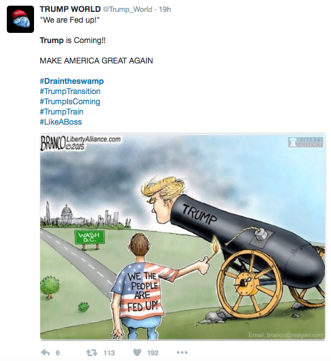Click the reply arrow icon
Viewport: 331px width, 361px height.
[x=45, y=352]
